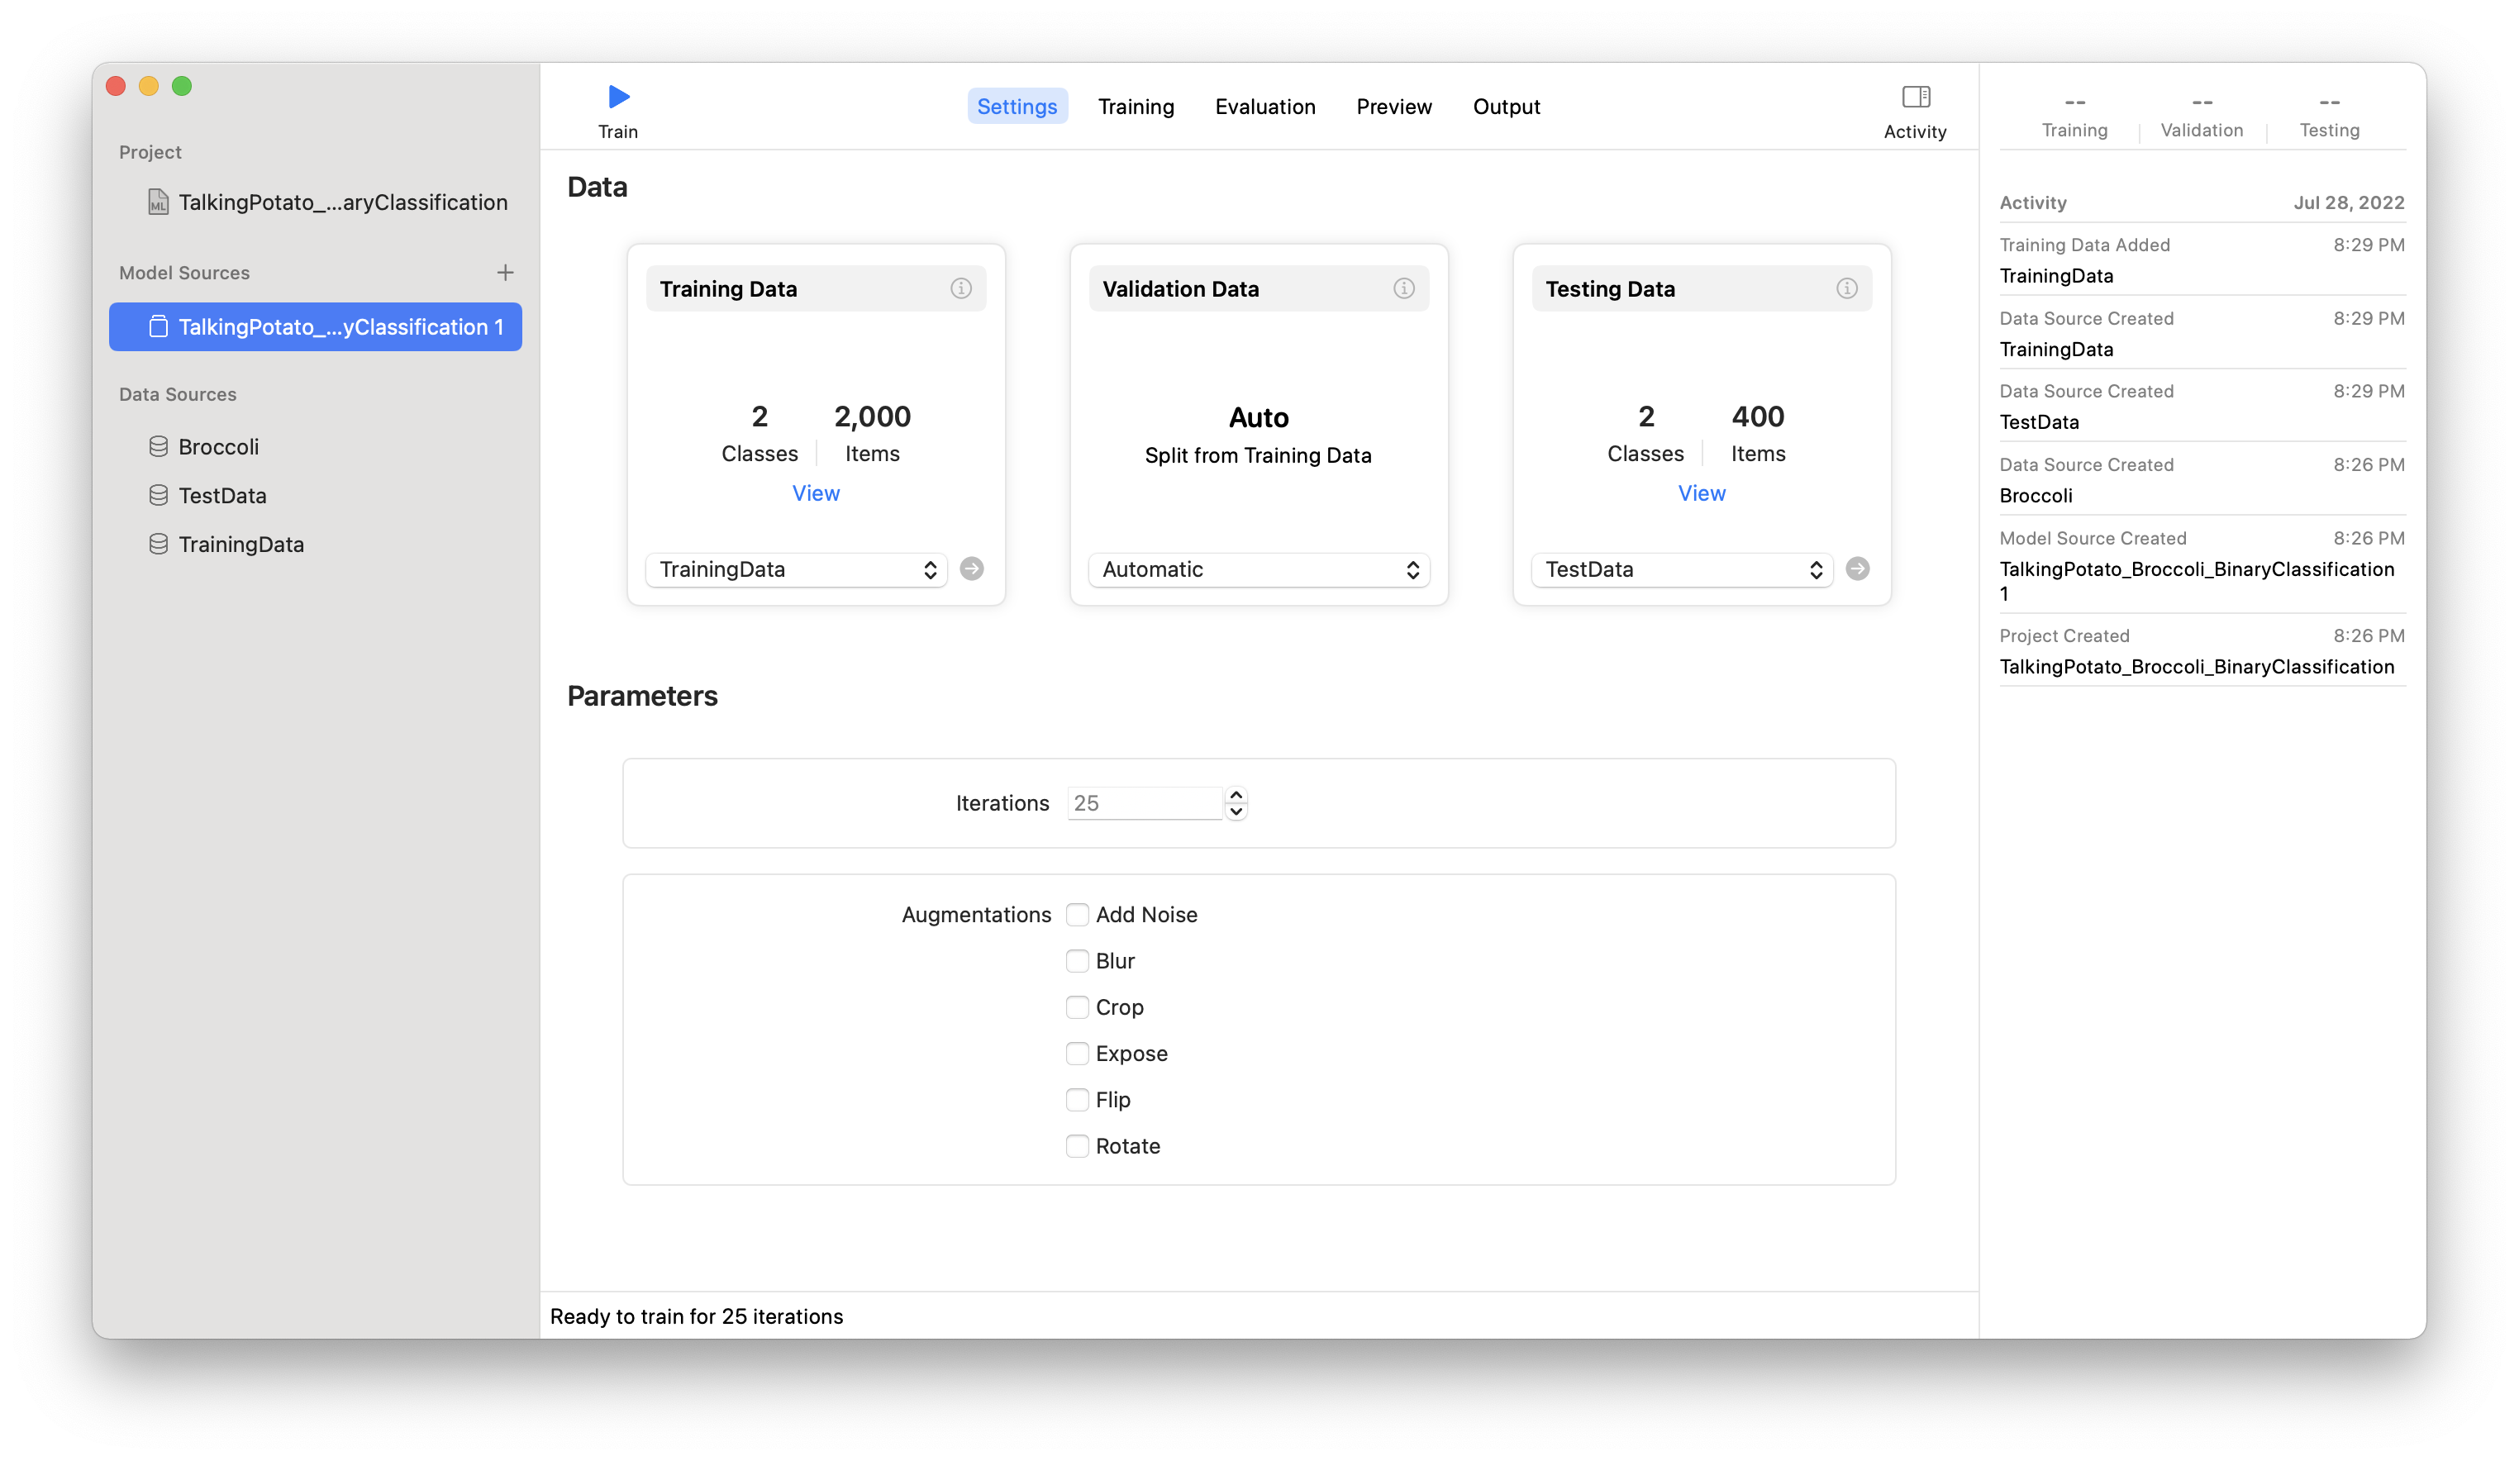This screenshot has width=2519, height=1461.
Task: Click the Testing Data info icon
Action: coord(1845,288)
